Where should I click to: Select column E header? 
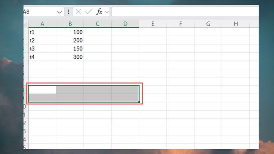pyautogui.click(x=153, y=24)
